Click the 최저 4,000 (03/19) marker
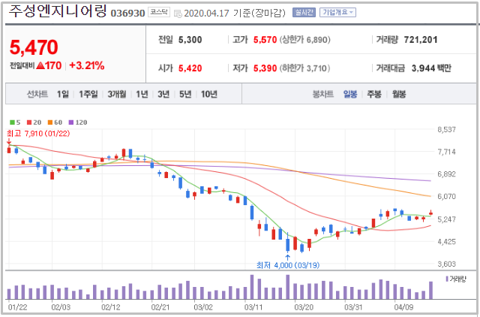This screenshot has width=480, height=317. 288,265
